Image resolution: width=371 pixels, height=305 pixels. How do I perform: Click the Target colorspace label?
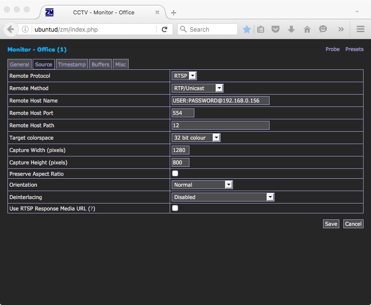[x=31, y=138]
